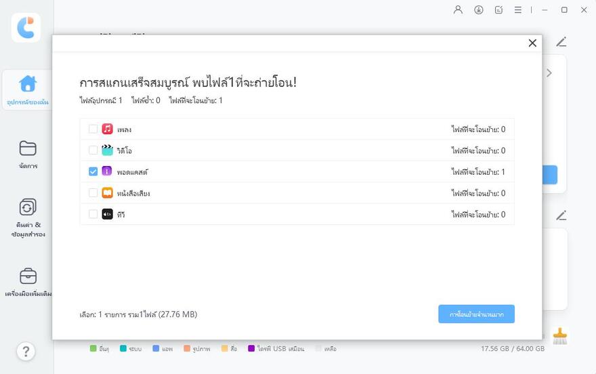
Task: Expand the right chevron arrow on card
Action: coord(549,73)
